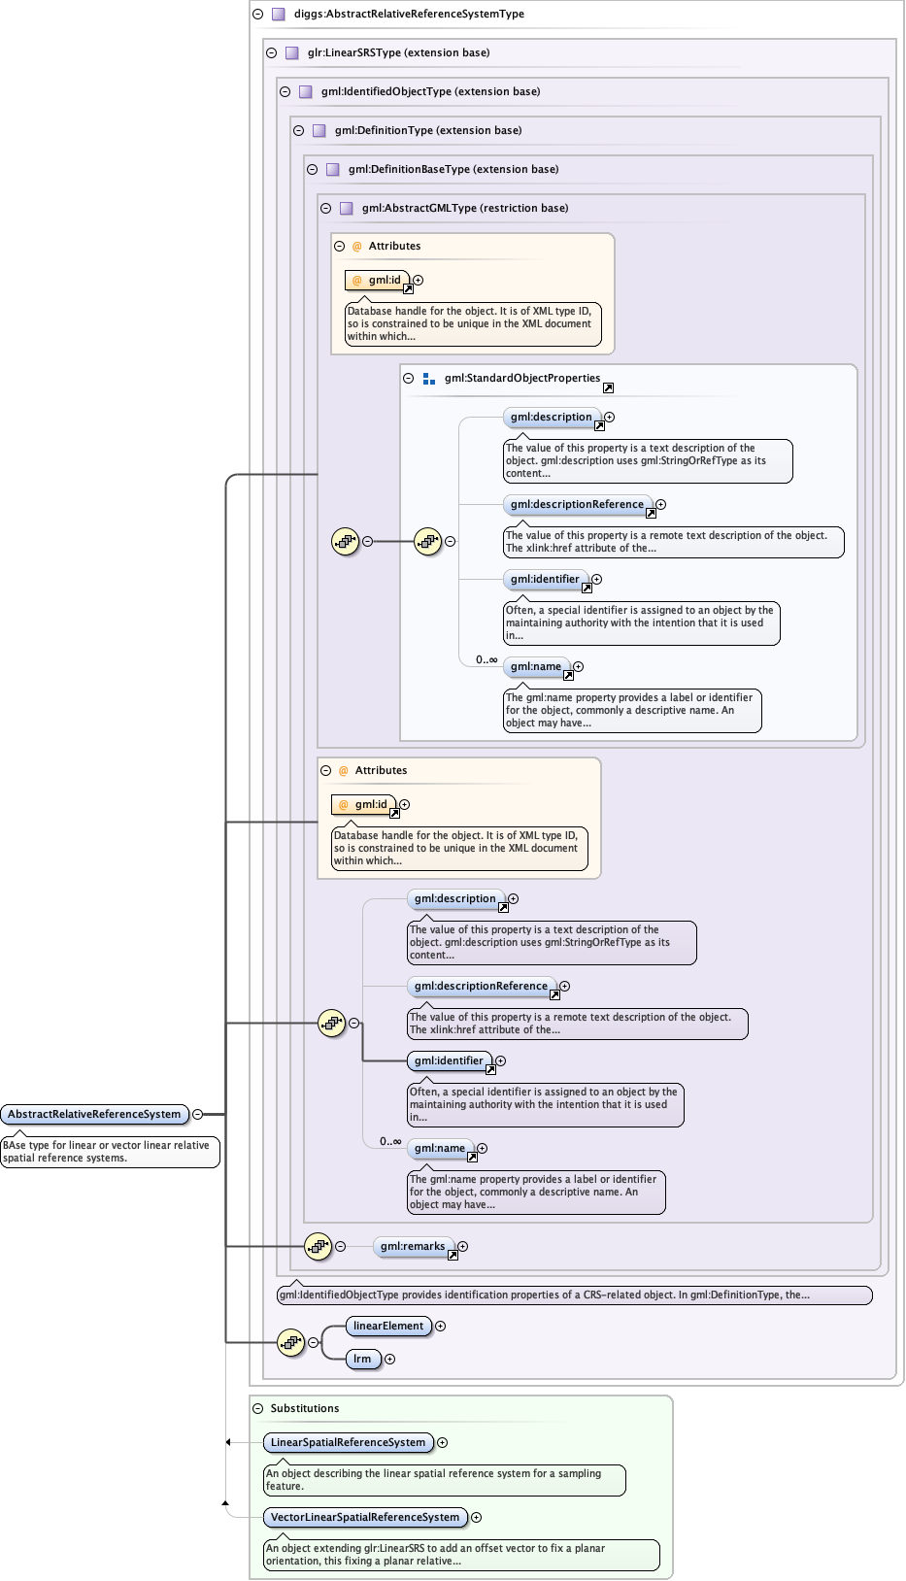Select the lrm element box

click(x=362, y=1360)
